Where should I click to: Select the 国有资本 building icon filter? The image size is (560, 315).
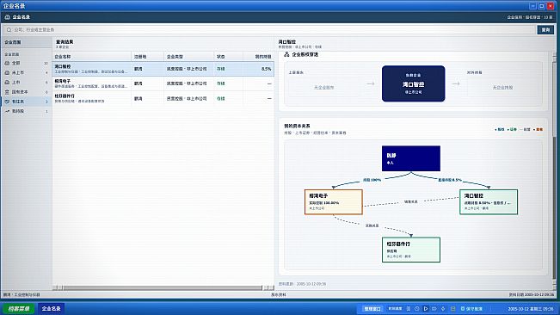coord(7,92)
